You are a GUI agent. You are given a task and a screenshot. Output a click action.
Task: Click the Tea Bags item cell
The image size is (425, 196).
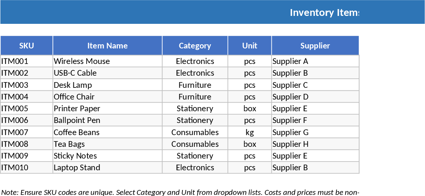click(x=107, y=144)
